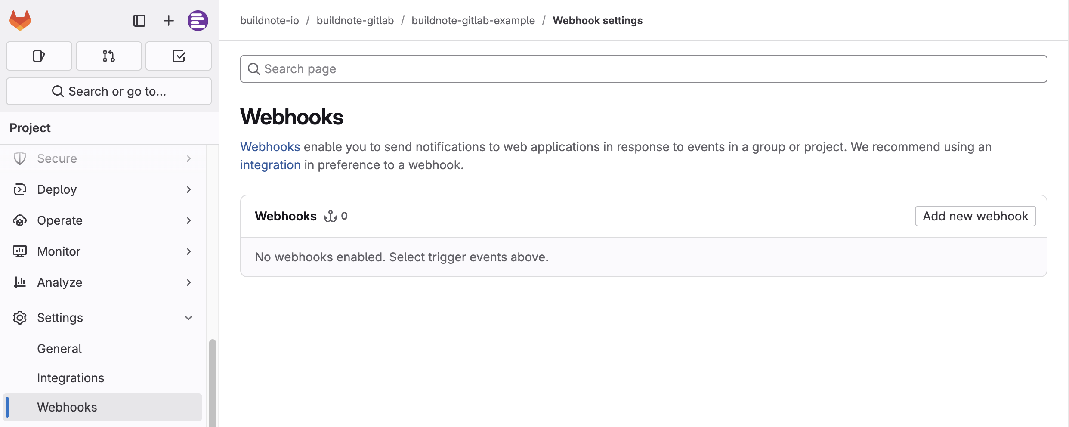Go to buildnote-gitlab breadcrumb
This screenshot has height=427, width=1069.
click(x=355, y=20)
